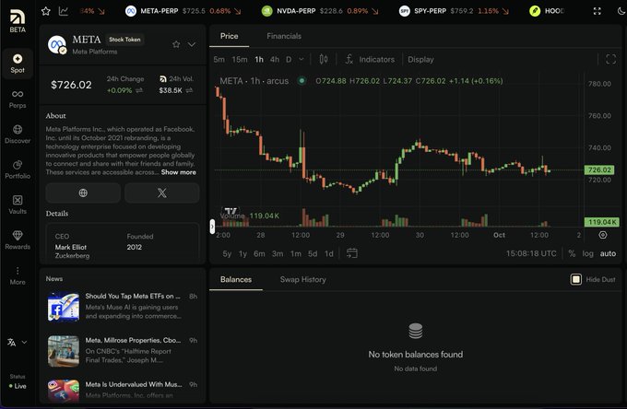Select SPY-PERP in the ticker bar

(454, 11)
